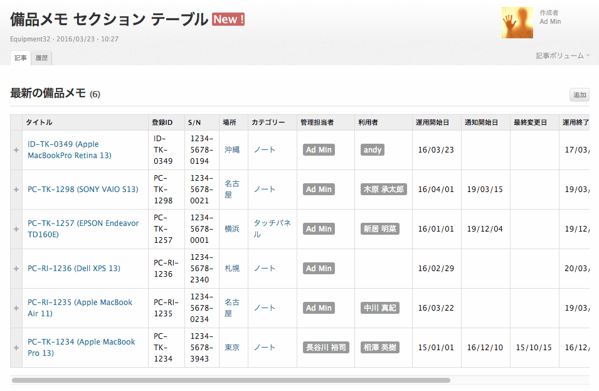Click the author avatar thumbnail

517,23
